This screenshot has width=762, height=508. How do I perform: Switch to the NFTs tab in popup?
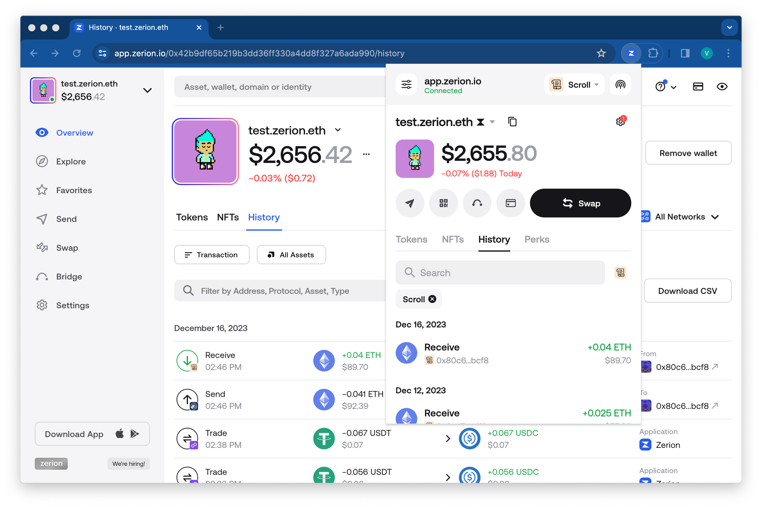click(452, 239)
